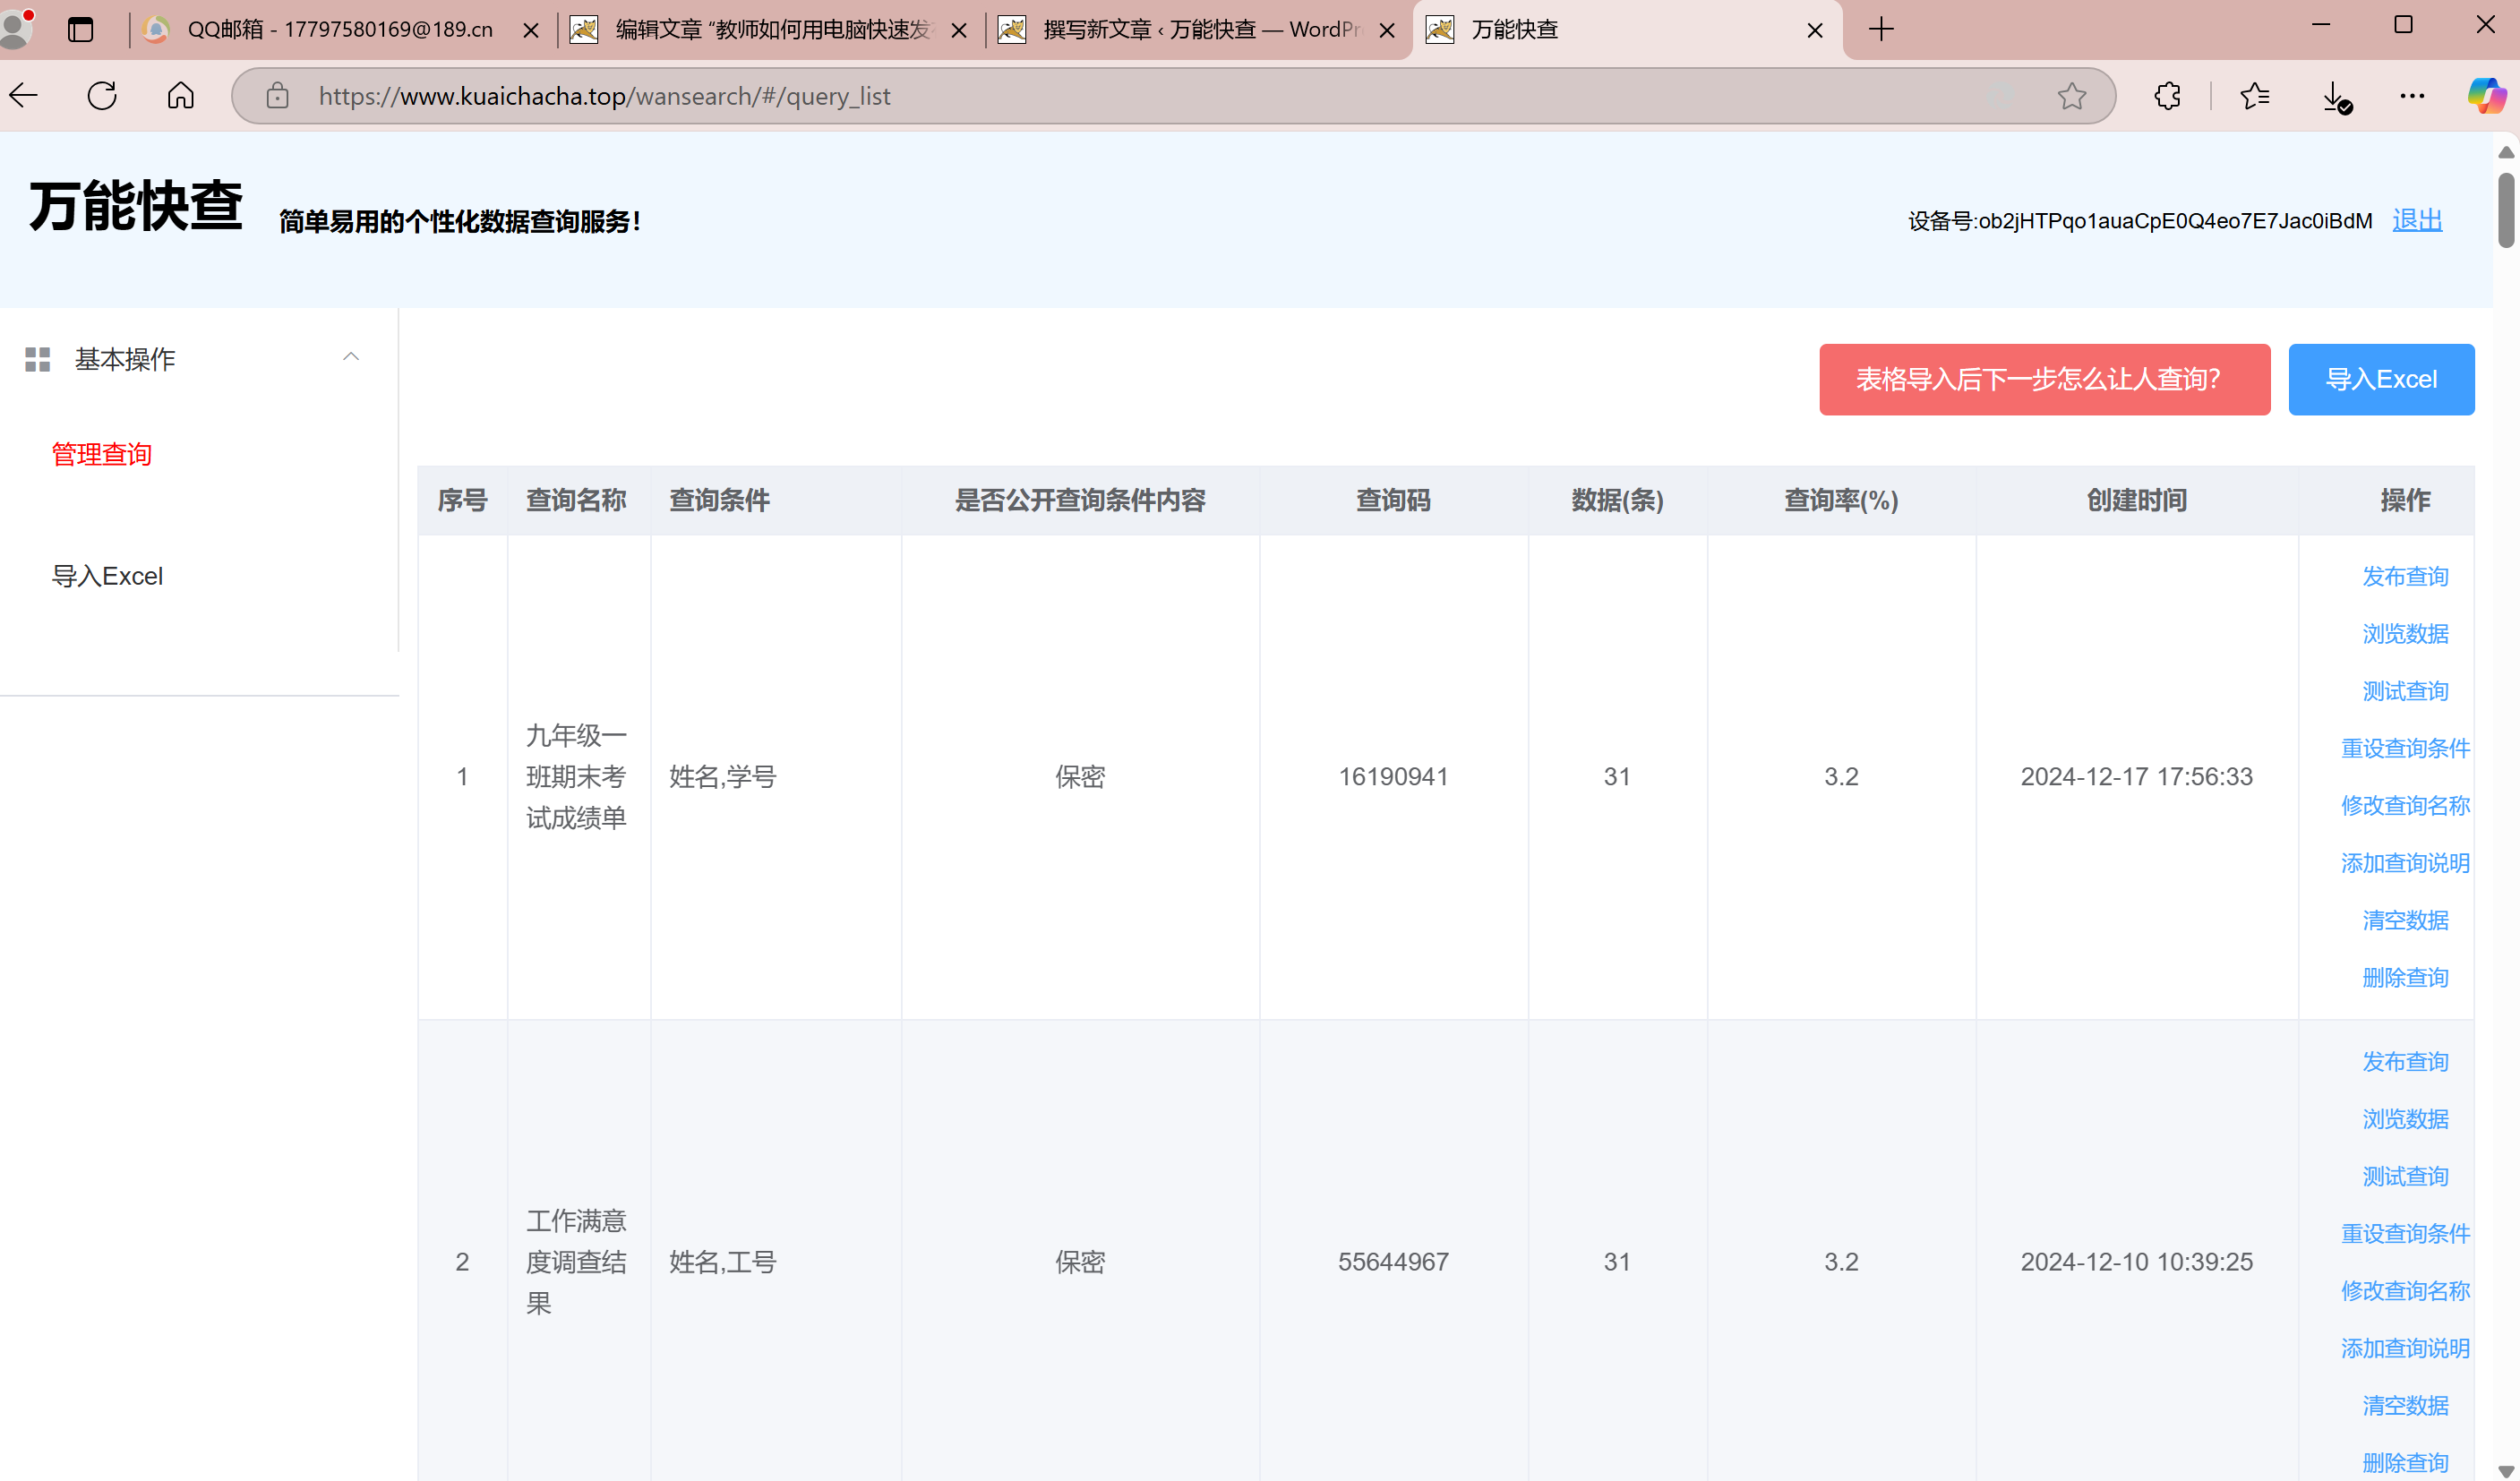Click the blue 导入Excel button
This screenshot has height=1481, width=2520.
[x=2381, y=379]
